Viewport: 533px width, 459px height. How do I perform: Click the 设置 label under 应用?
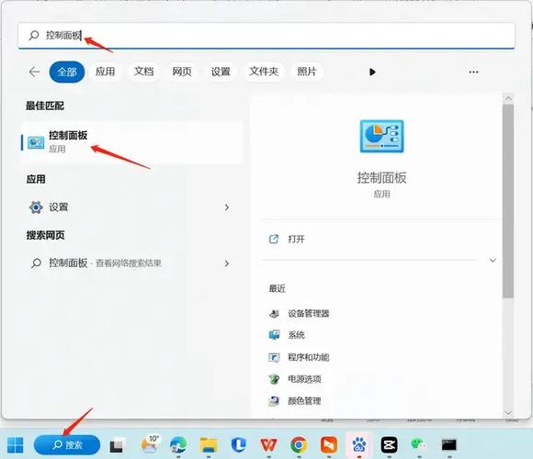click(59, 207)
